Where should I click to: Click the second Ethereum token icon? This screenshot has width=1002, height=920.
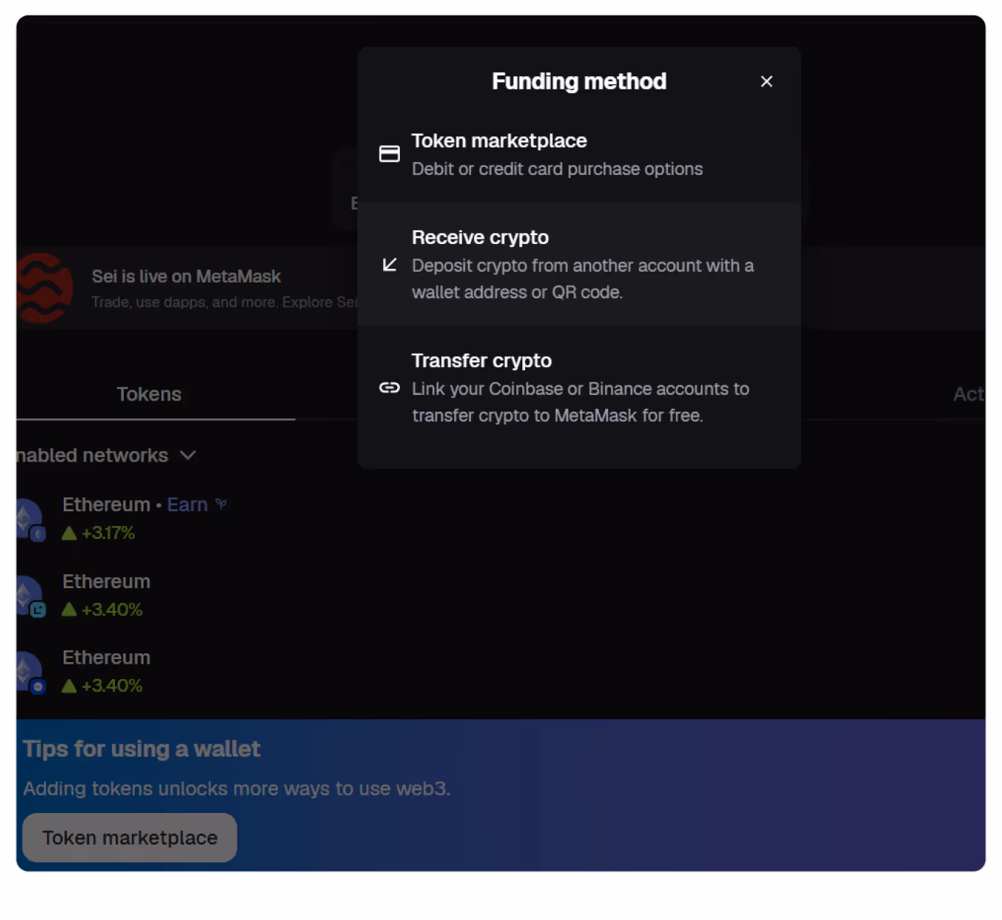click(x=29, y=596)
